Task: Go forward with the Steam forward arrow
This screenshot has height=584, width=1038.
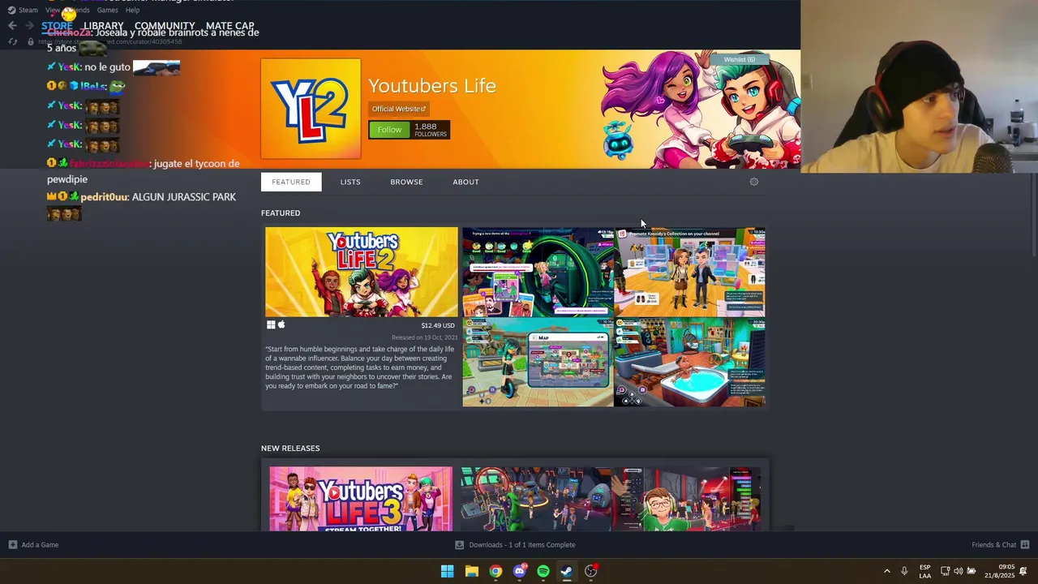Action: tap(30, 26)
